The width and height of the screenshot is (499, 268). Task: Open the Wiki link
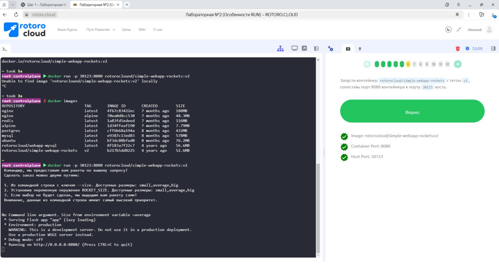[142, 30]
